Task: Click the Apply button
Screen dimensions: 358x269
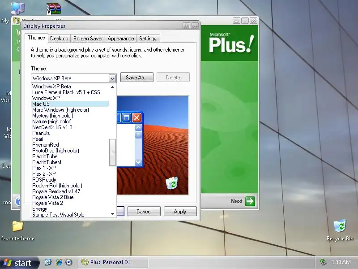Action: pos(180,211)
